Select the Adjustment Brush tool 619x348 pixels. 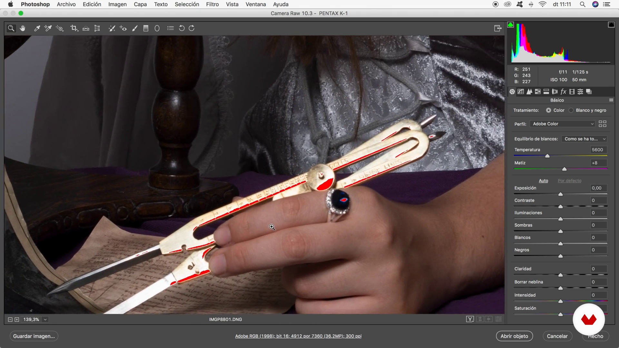coord(135,28)
